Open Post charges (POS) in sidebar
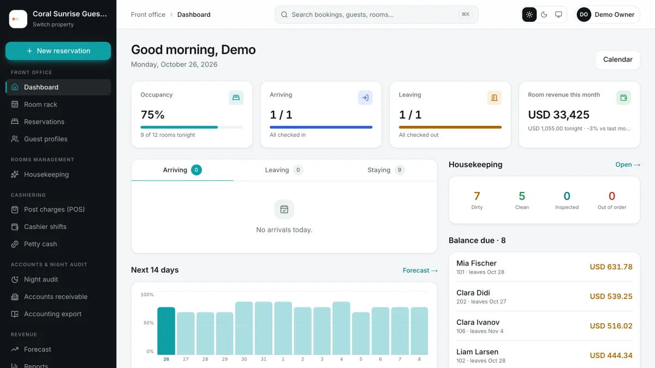The image size is (655, 368). tap(58, 209)
